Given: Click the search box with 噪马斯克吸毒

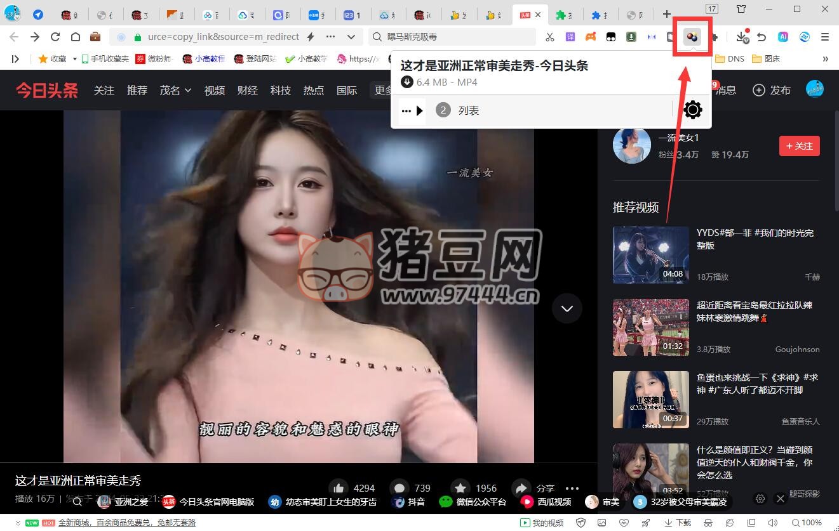Looking at the screenshot, I should (452, 37).
